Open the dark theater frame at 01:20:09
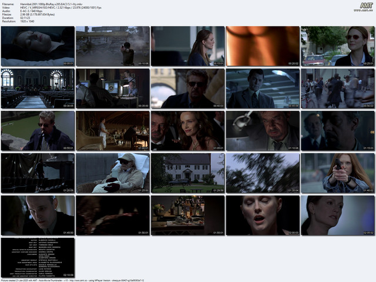The height and width of the screenshot is (282, 376). [38, 173]
